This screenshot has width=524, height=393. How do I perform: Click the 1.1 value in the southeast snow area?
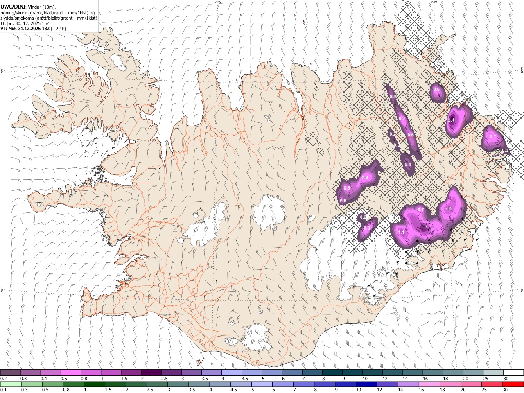click(x=401, y=233)
